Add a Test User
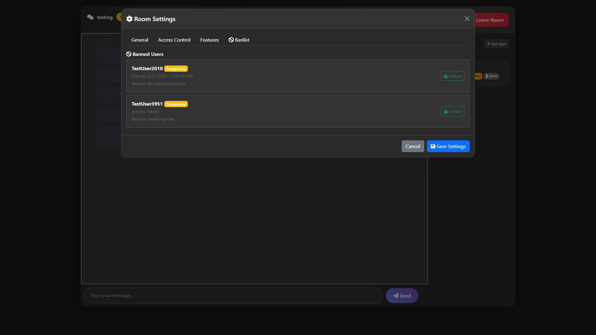 pyautogui.click(x=496, y=44)
